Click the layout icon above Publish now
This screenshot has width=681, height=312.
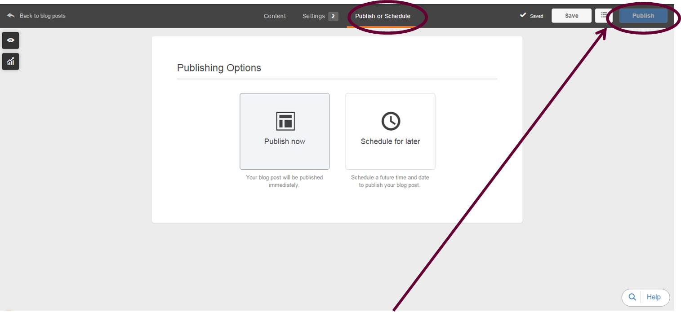285,121
